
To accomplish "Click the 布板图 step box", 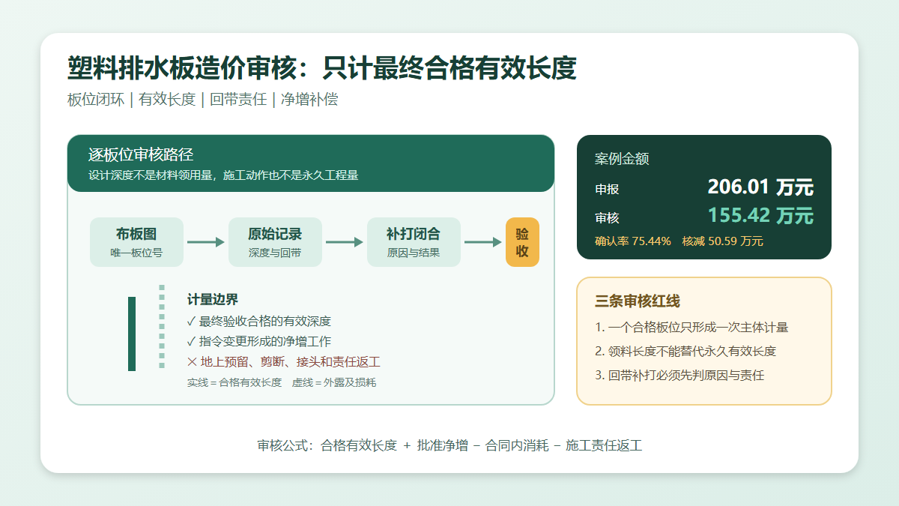I will point(136,242).
